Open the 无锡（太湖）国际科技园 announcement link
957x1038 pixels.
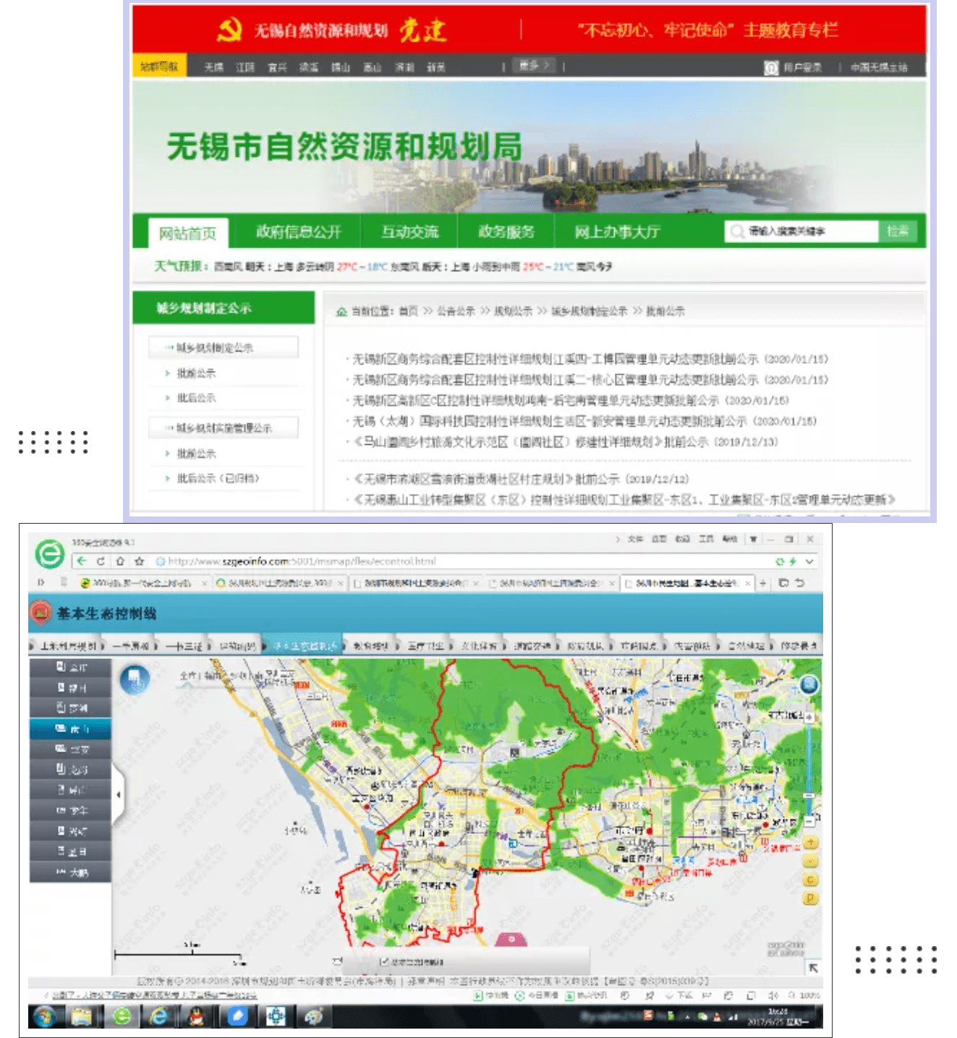(584, 420)
